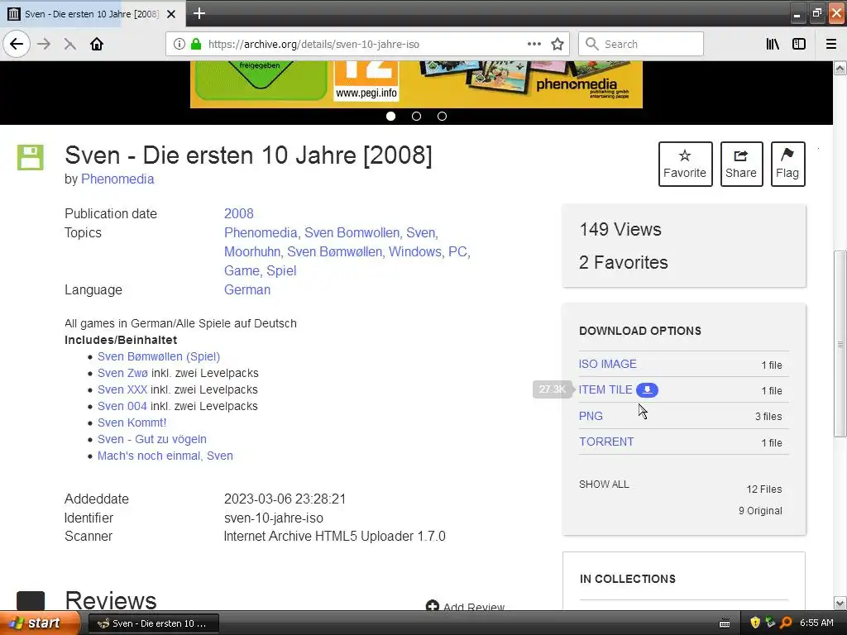Viewport: 847px width, 635px height.
Task: Click the keyboard icon in taskbar
Action: 725,623
